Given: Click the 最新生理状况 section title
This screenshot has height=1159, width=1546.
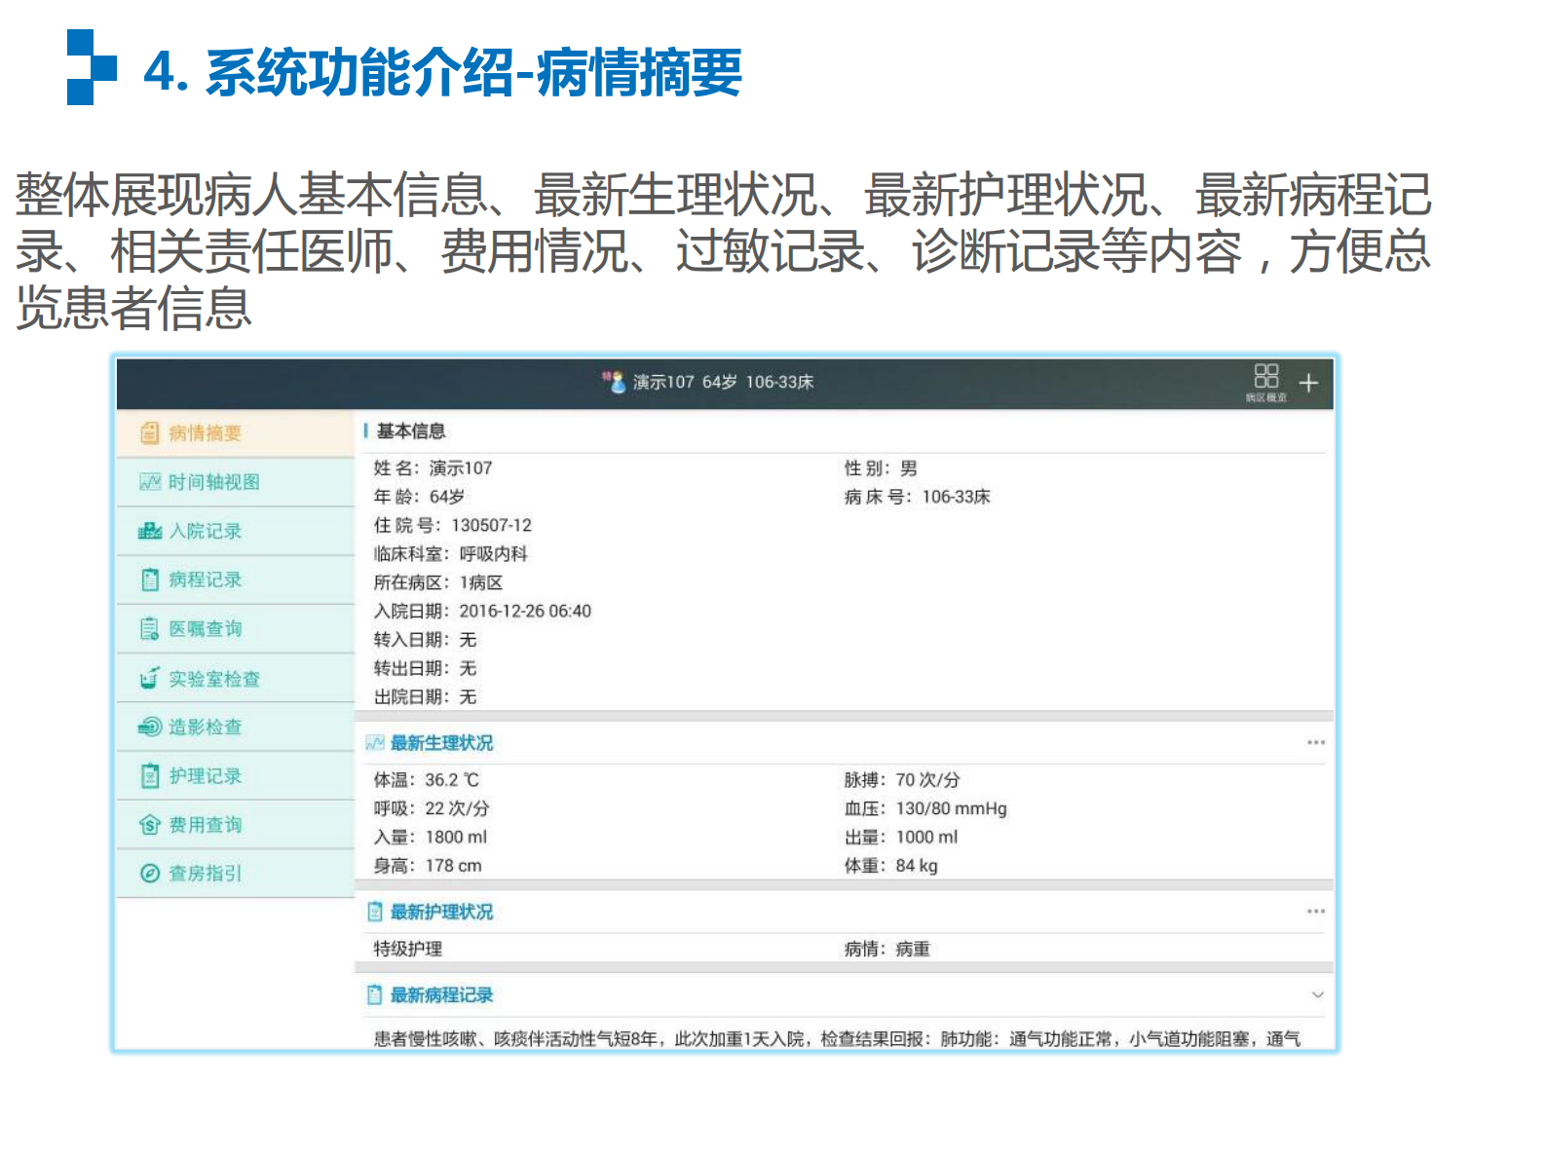Looking at the screenshot, I should [441, 743].
